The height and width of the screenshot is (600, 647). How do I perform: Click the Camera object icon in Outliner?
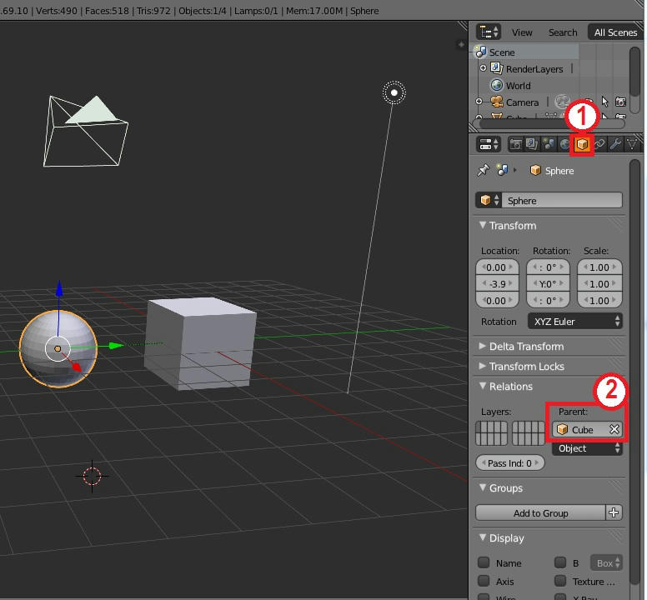pyautogui.click(x=497, y=102)
